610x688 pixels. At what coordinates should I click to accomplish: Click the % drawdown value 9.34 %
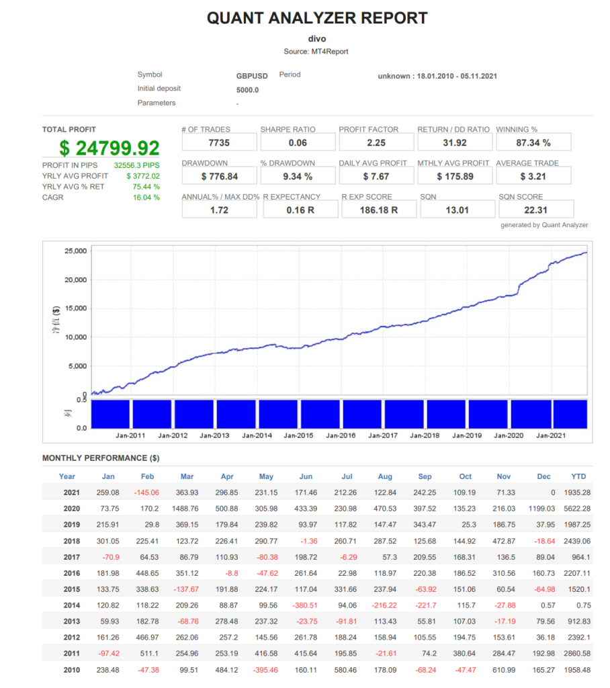(x=298, y=177)
